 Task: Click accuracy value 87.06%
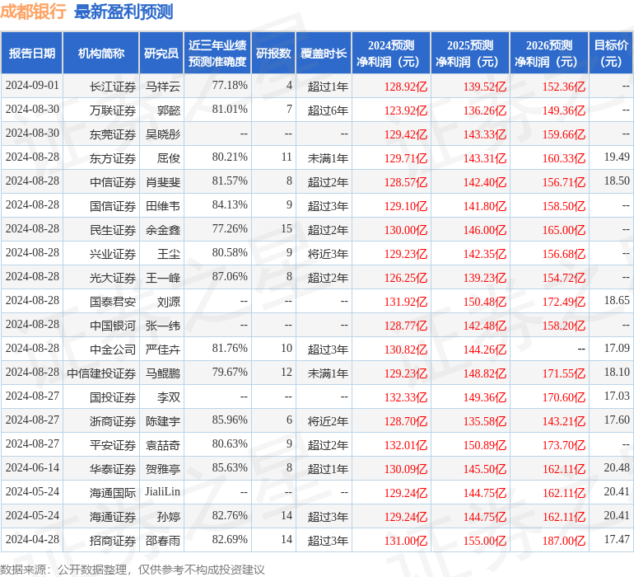230,277
